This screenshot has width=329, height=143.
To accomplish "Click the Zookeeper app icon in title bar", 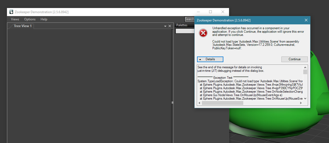I will [x=11, y=12].
